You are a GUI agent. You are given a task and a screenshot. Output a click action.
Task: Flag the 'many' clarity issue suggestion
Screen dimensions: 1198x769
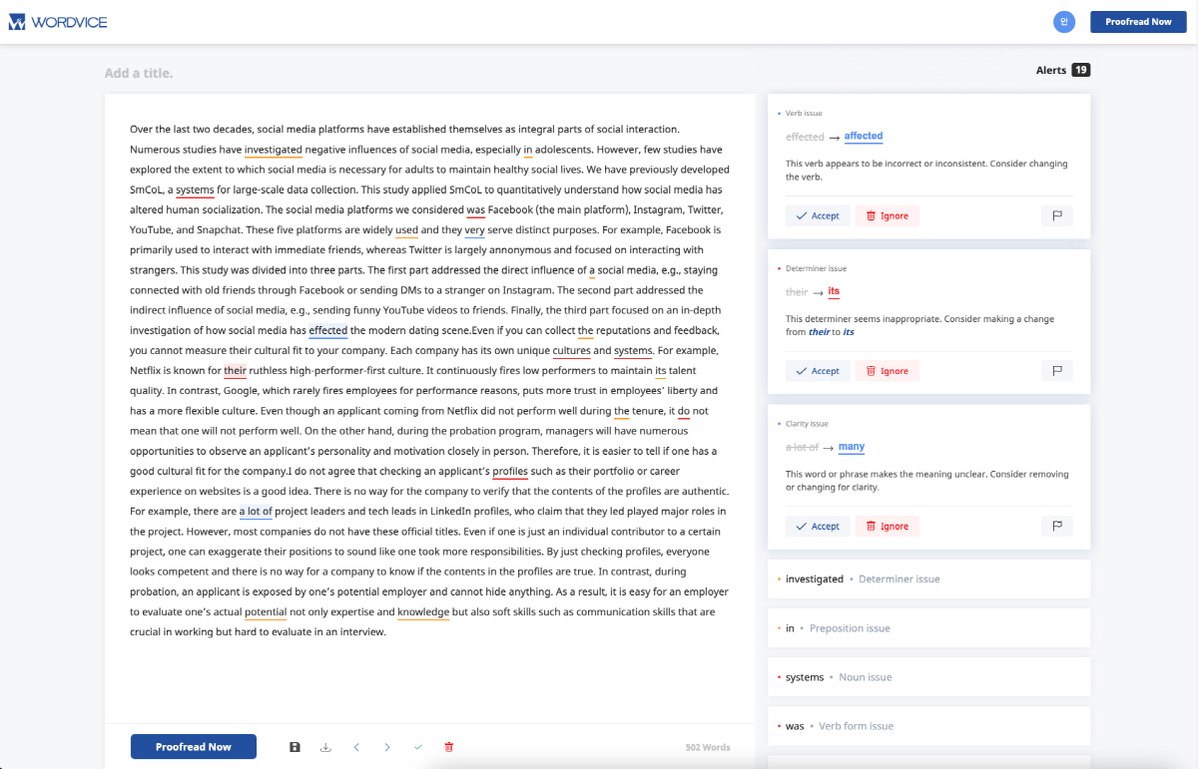tap(1056, 526)
